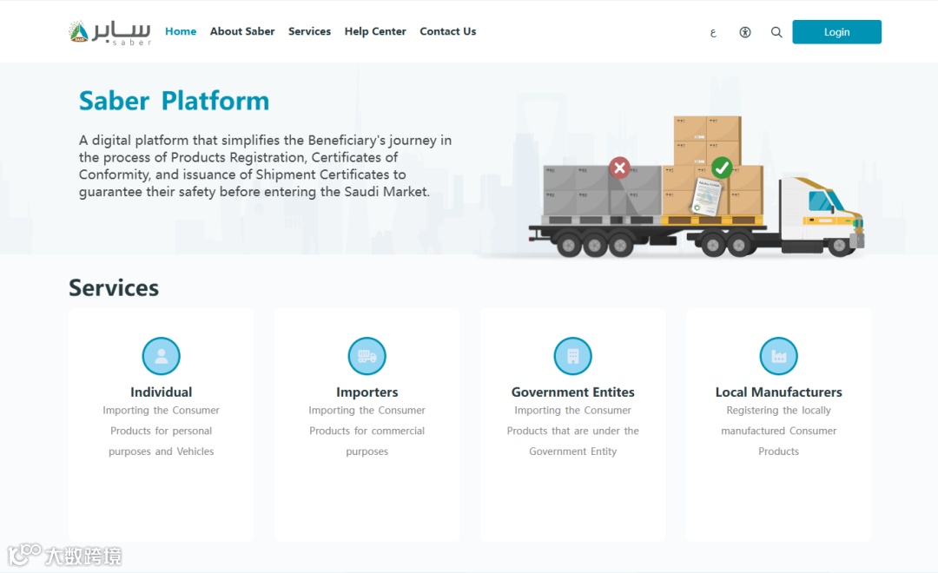Click the Saber Platform heading
Image resolution: width=938 pixels, height=573 pixels.
coord(174,101)
